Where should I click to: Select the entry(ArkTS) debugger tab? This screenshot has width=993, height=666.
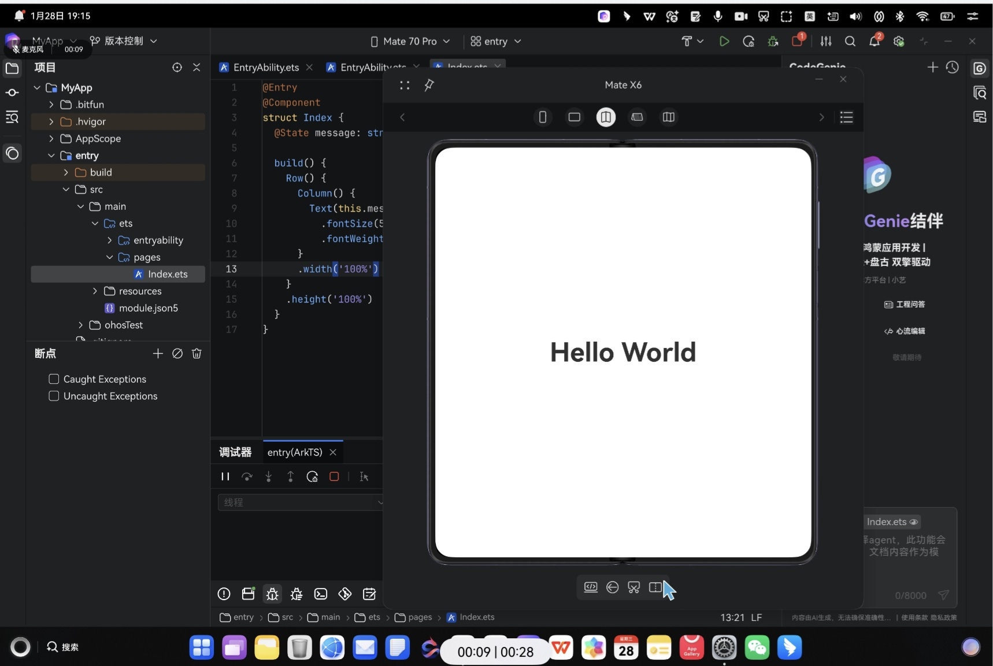tap(294, 452)
